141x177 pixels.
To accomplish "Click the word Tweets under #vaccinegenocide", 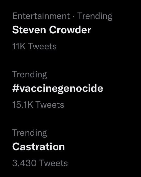I will tap(50, 105).
